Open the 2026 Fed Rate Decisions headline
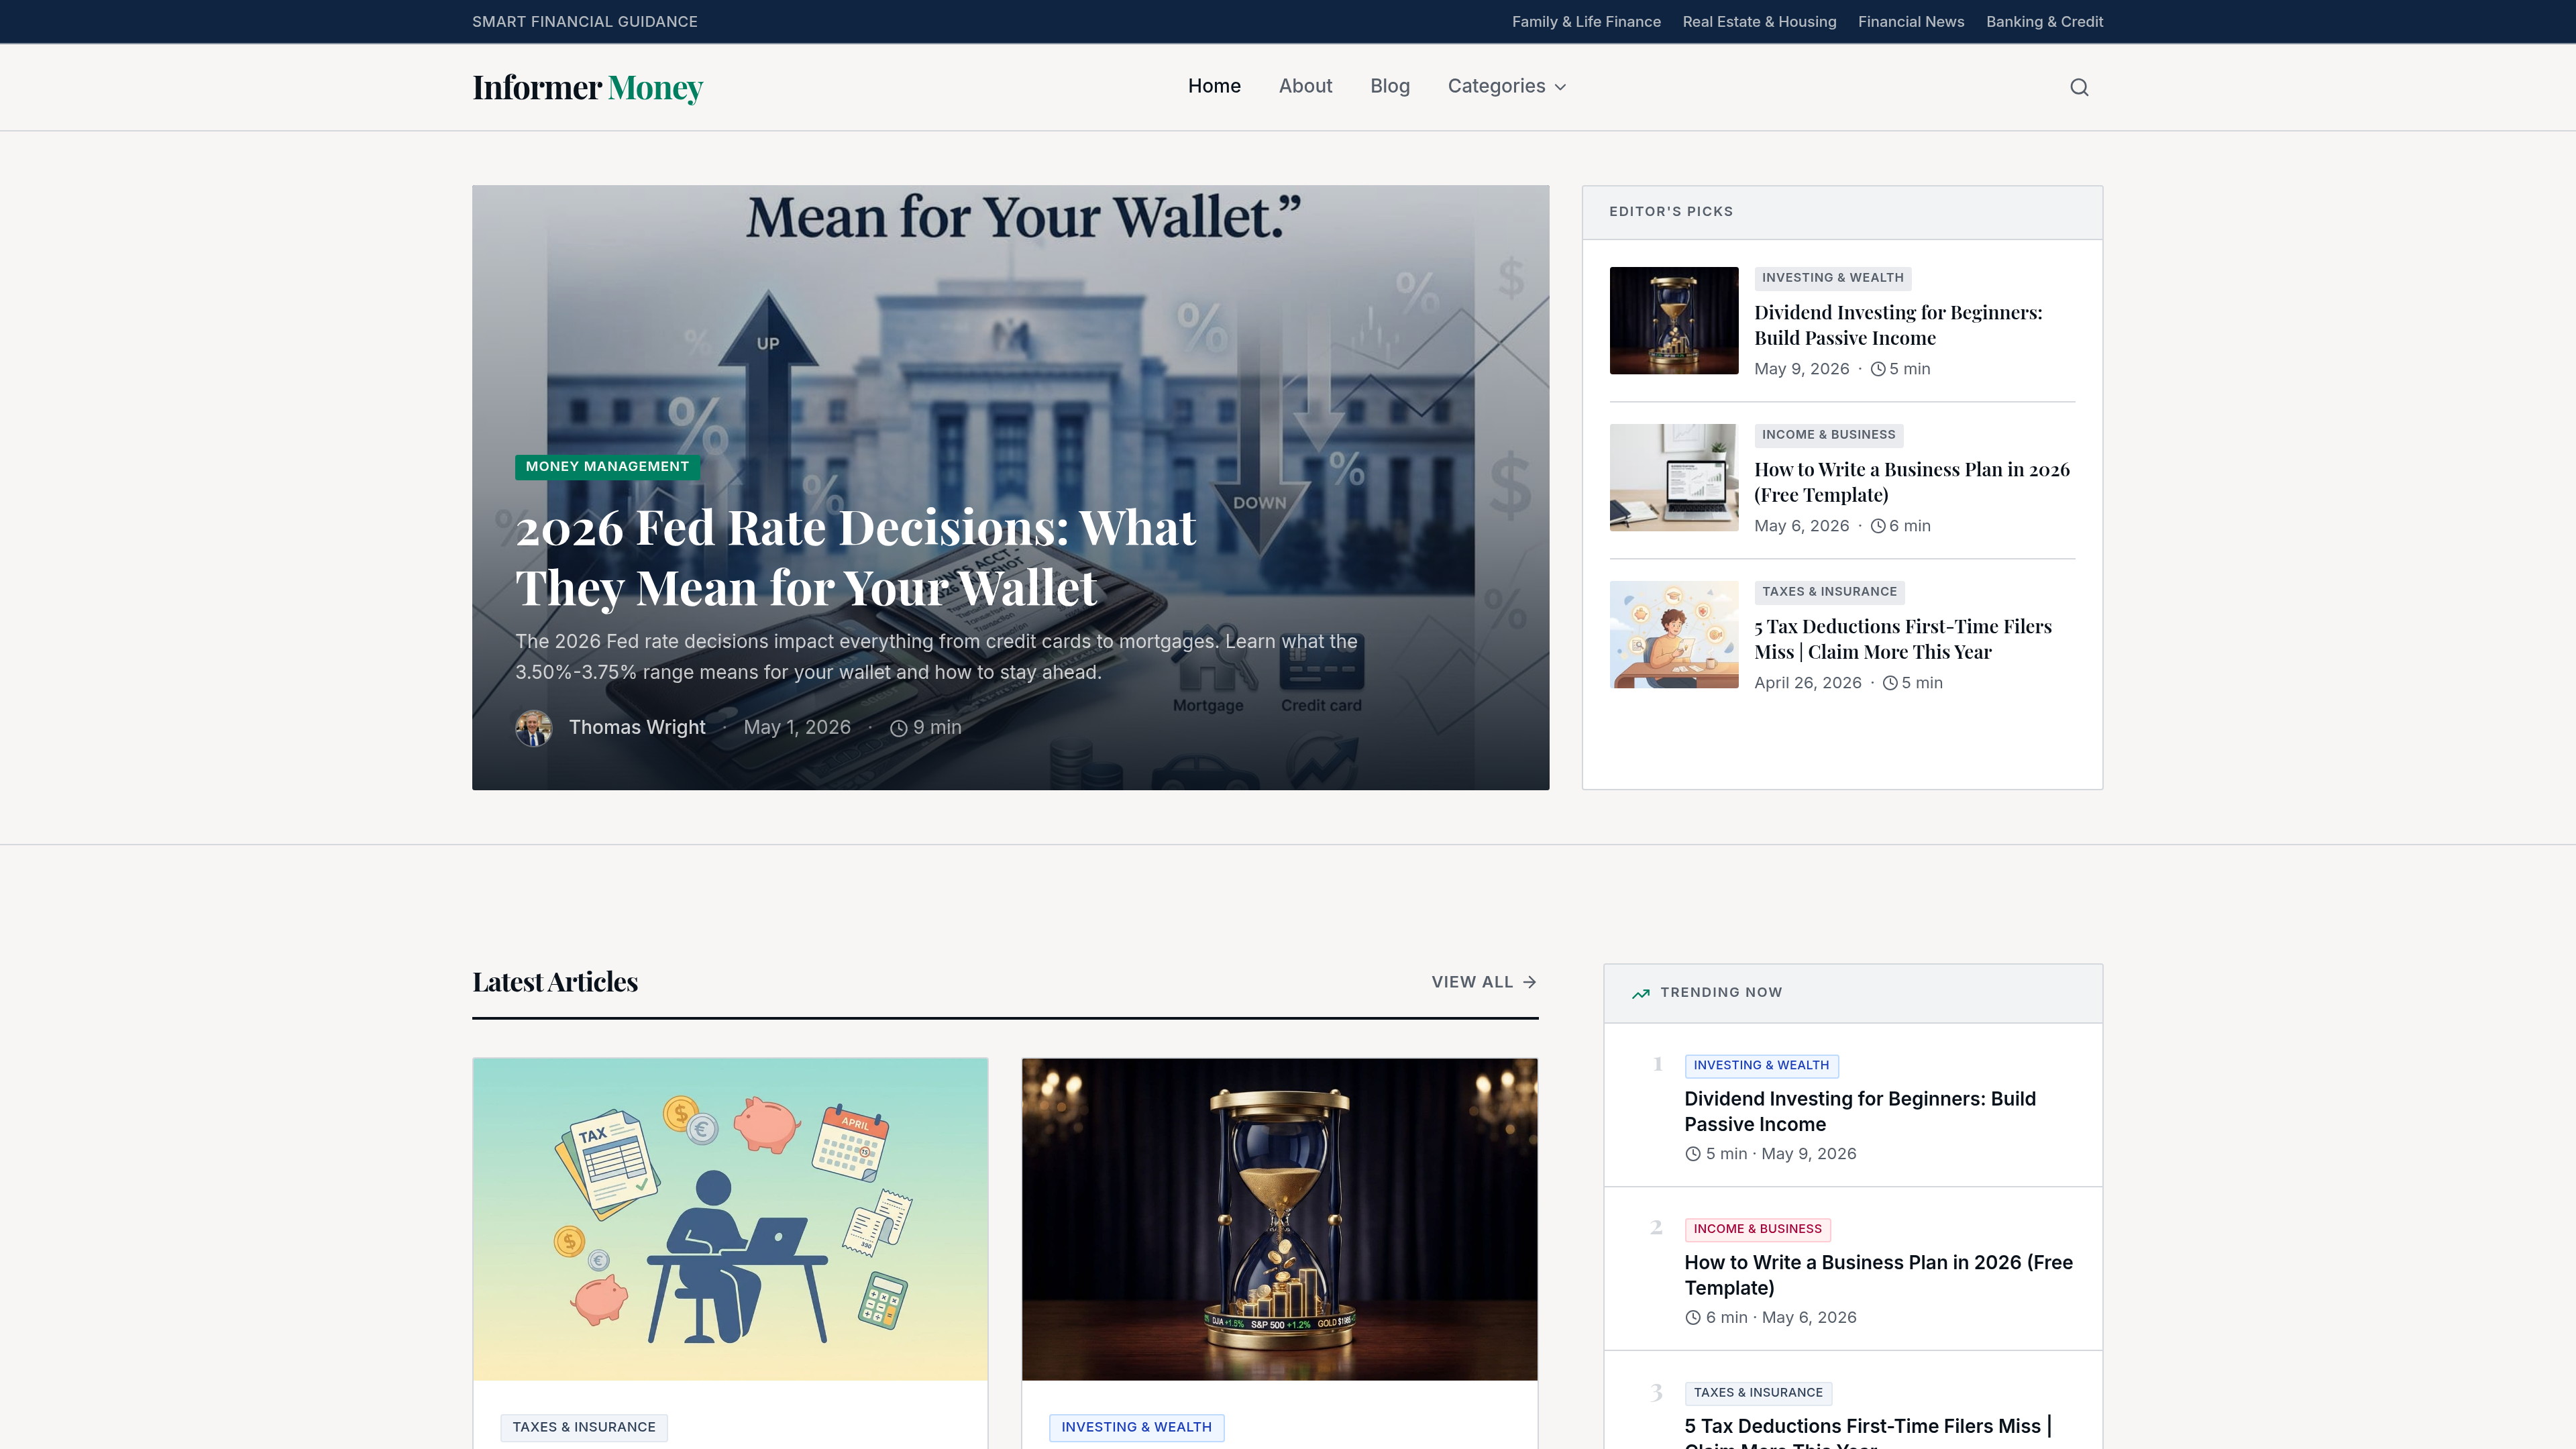 [x=855, y=557]
